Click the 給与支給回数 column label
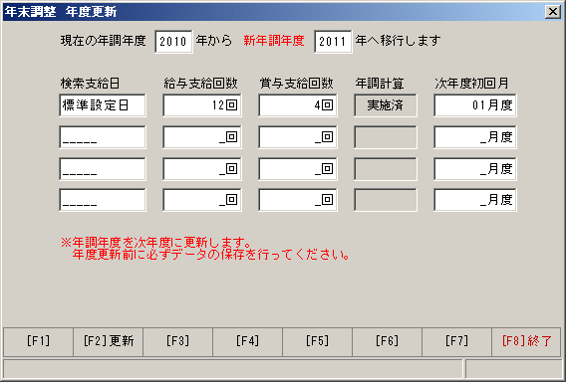The height and width of the screenshot is (382, 566). 200,84
